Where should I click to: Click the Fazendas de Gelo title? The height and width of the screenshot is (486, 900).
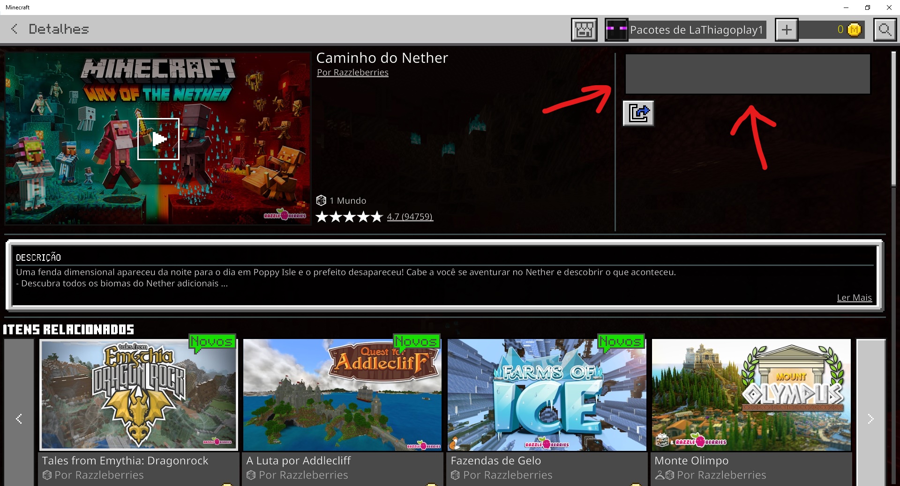click(x=496, y=461)
